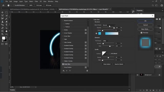
Task: Open the fx menu in Layer Style dialog
Action: (64, 71)
